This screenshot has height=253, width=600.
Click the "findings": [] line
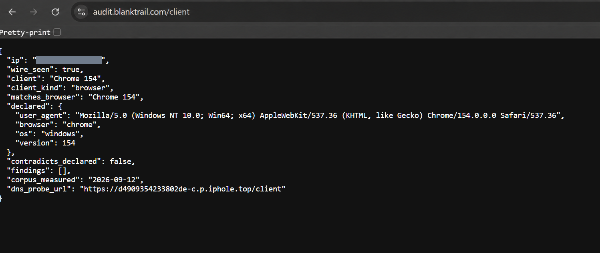[x=39, y=171]
